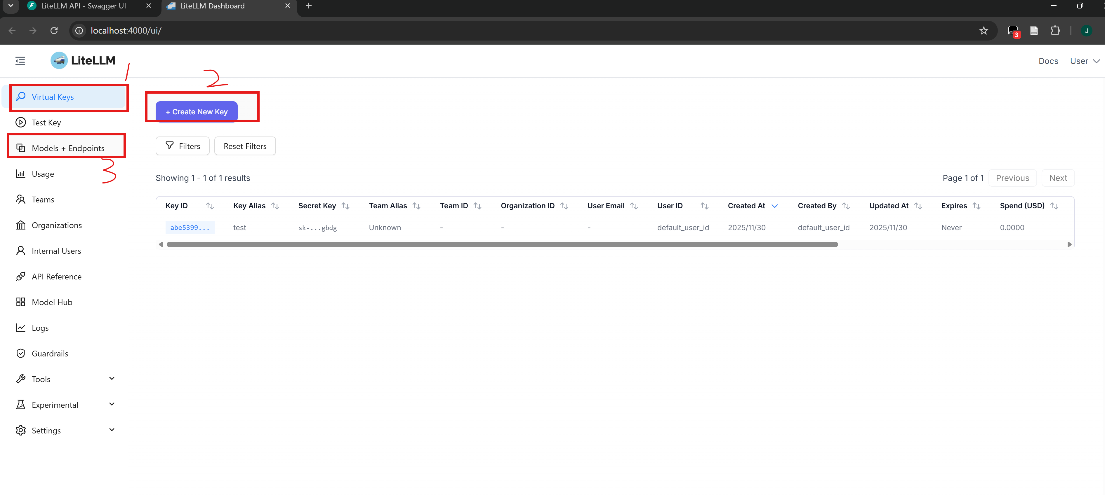Go to Models + Endpoints page
The height and width of the screenshot is (495, 1105).
(x=68, y=148)
